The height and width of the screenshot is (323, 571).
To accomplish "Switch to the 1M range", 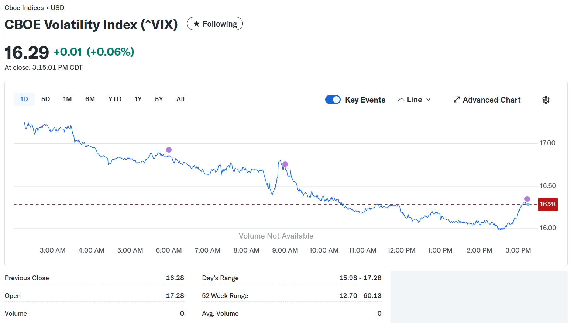I will 67,99.
